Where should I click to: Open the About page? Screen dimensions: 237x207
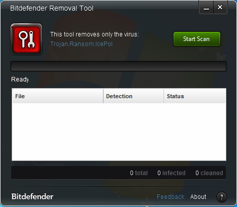[198, 197]
